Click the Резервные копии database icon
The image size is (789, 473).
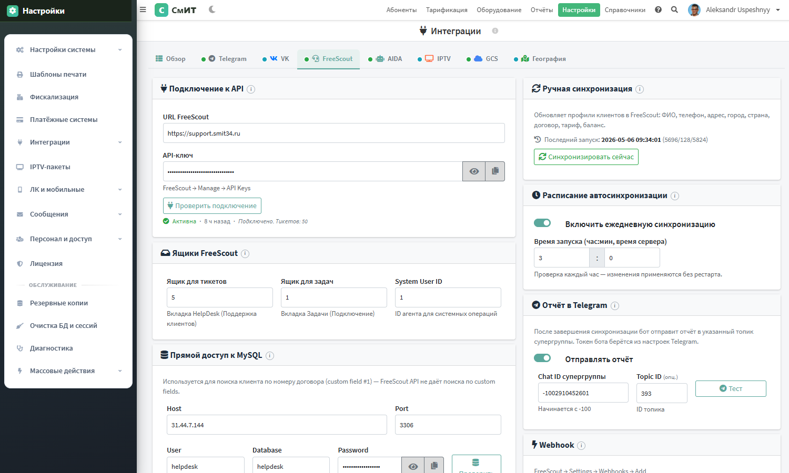20,303
